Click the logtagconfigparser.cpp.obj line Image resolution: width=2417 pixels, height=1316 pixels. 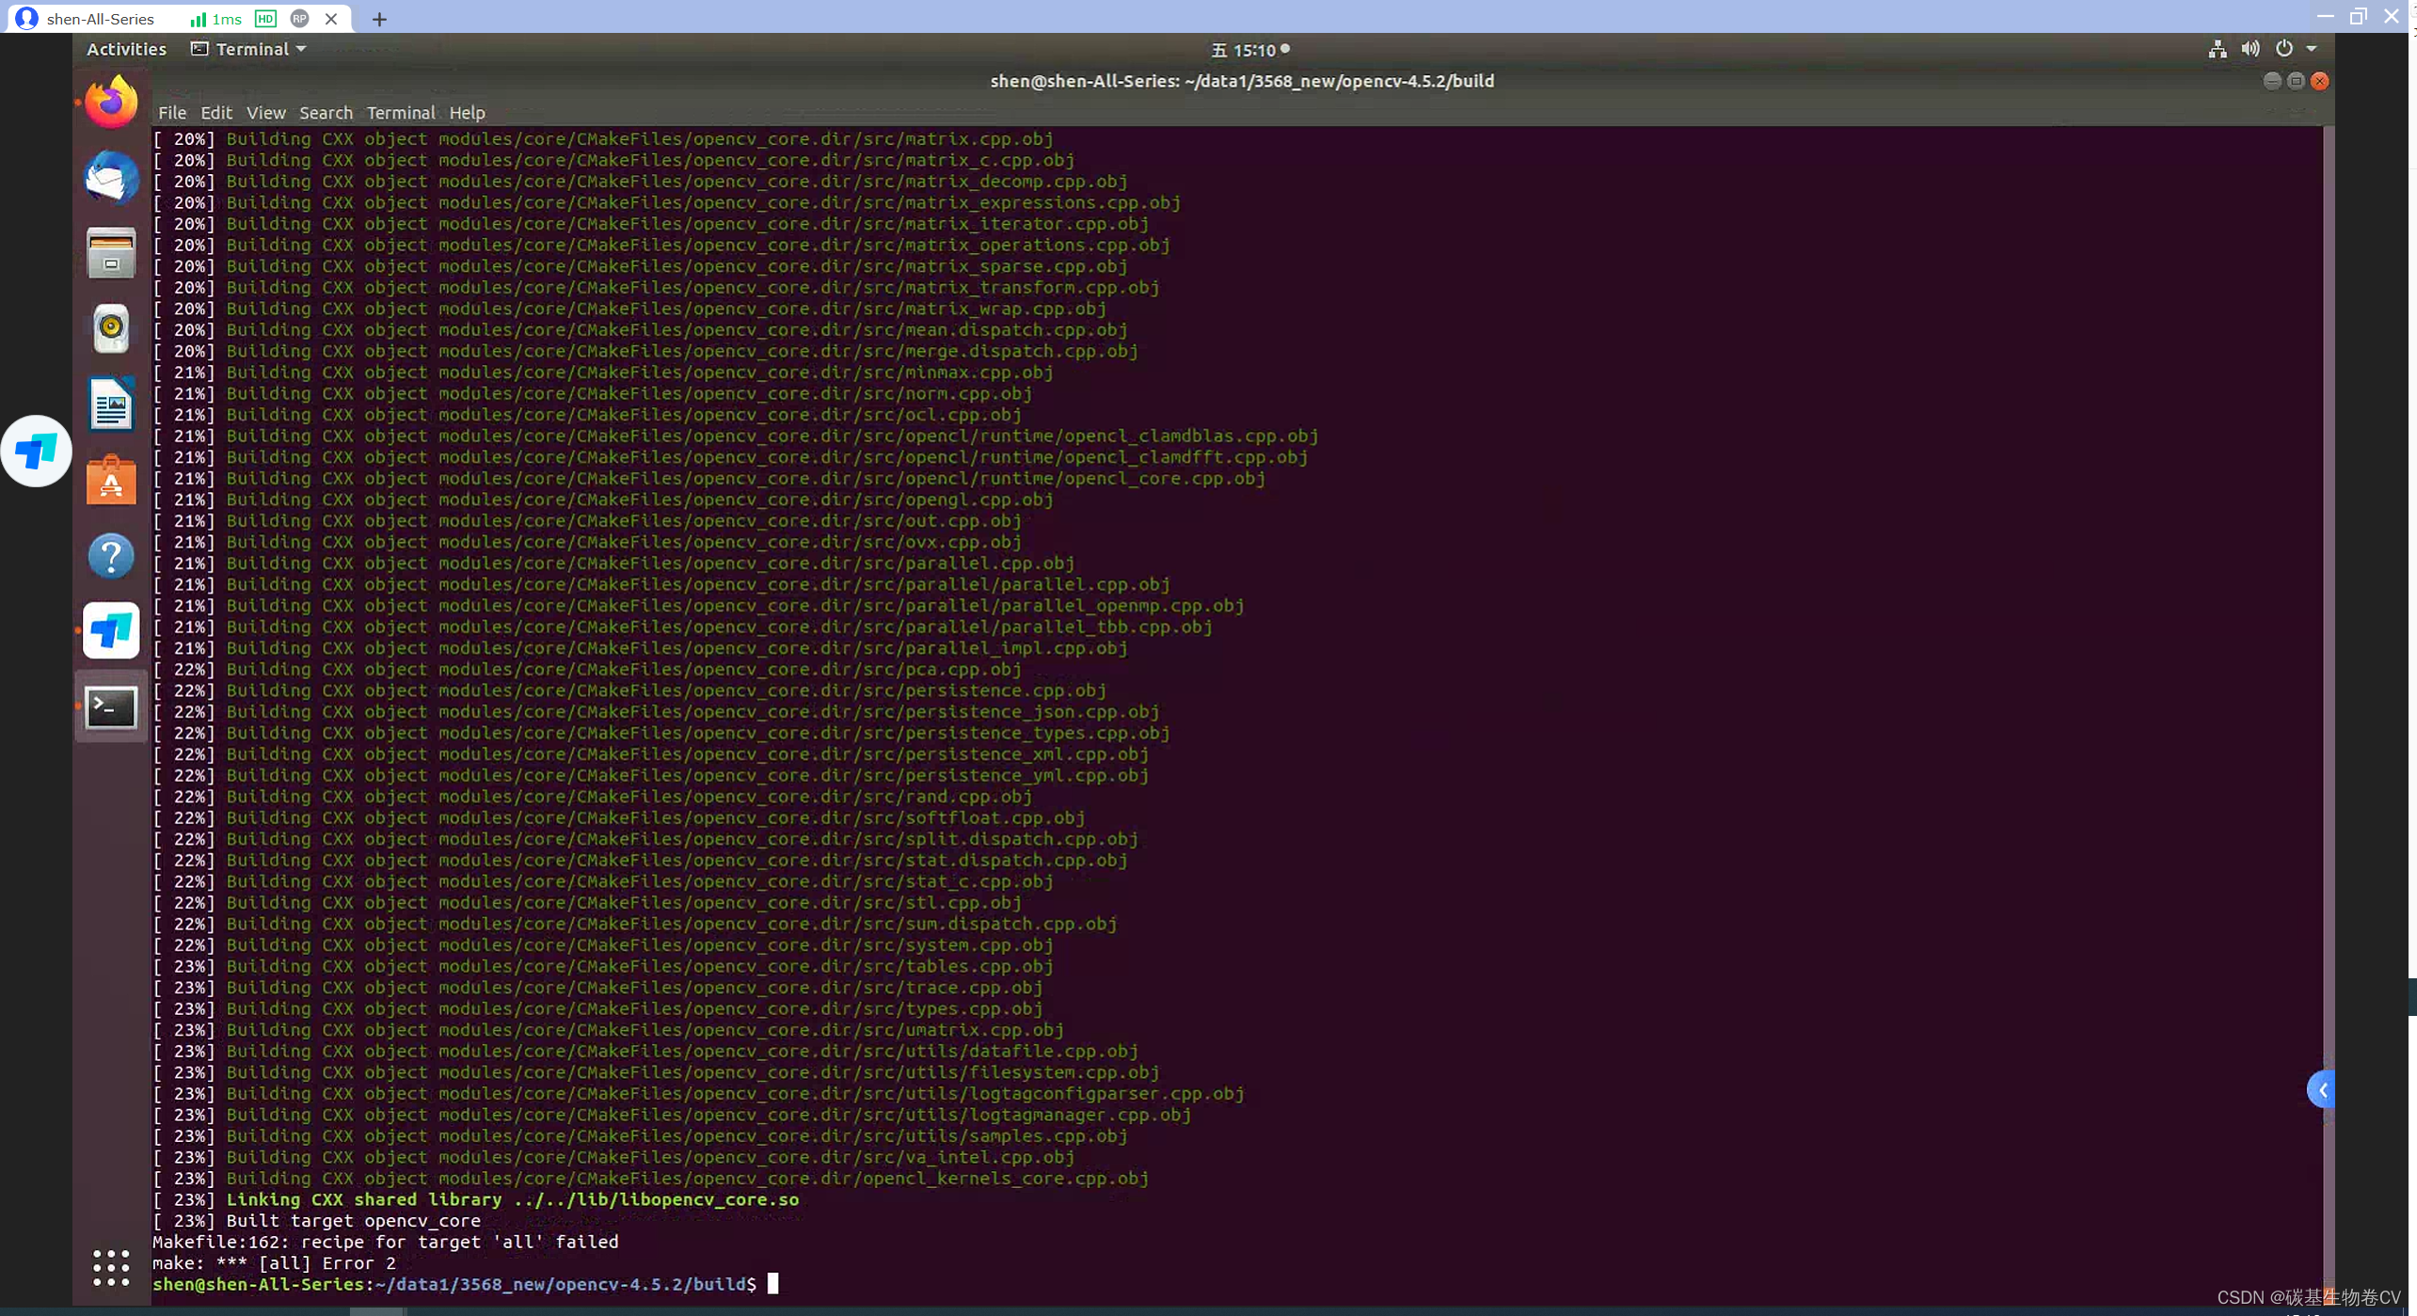click(698, 1093)
